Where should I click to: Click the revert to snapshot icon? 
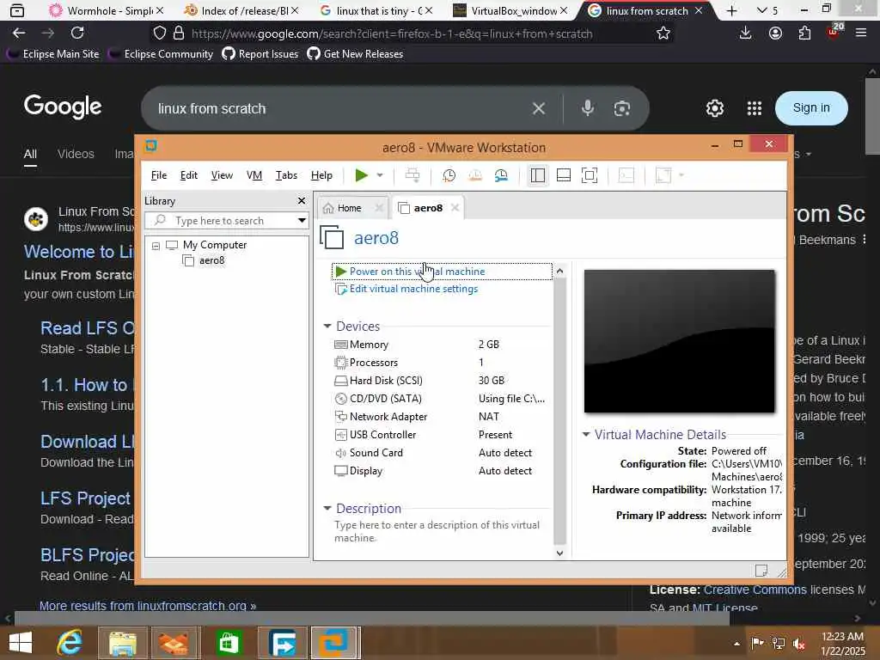[475, 175]
